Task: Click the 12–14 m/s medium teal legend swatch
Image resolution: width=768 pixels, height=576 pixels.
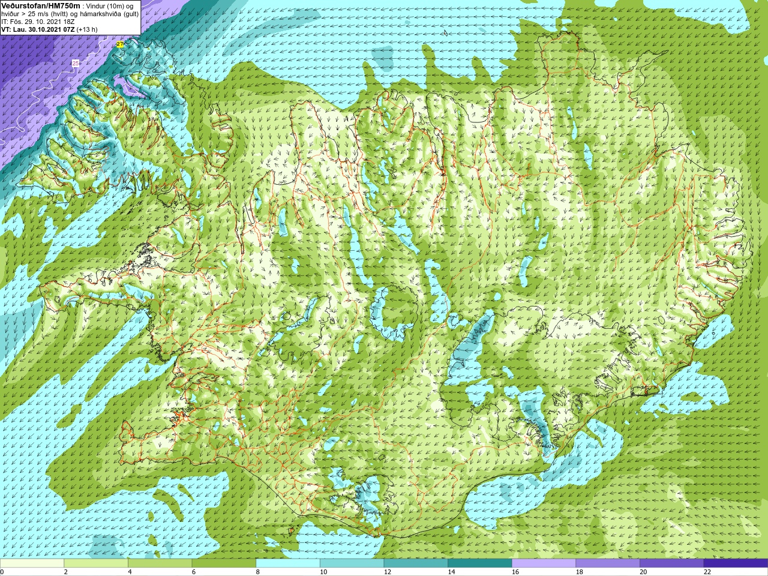Action: [416, 563]
